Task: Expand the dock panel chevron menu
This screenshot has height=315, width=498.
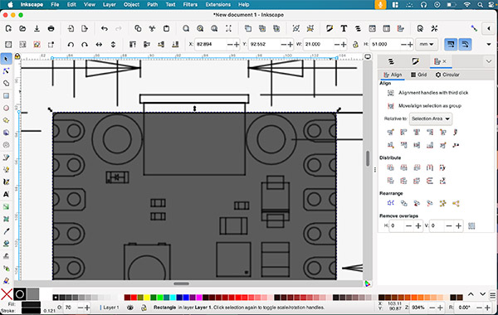Action: point(489,61)
